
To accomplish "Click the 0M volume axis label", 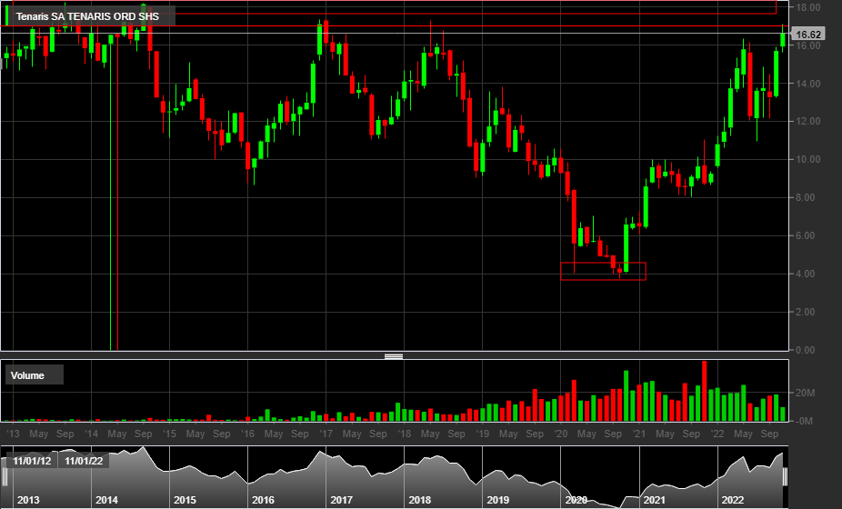I will pos(805,422).
